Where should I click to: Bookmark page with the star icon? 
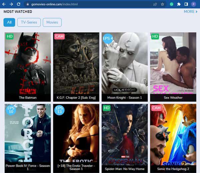(x=162, y=4)
